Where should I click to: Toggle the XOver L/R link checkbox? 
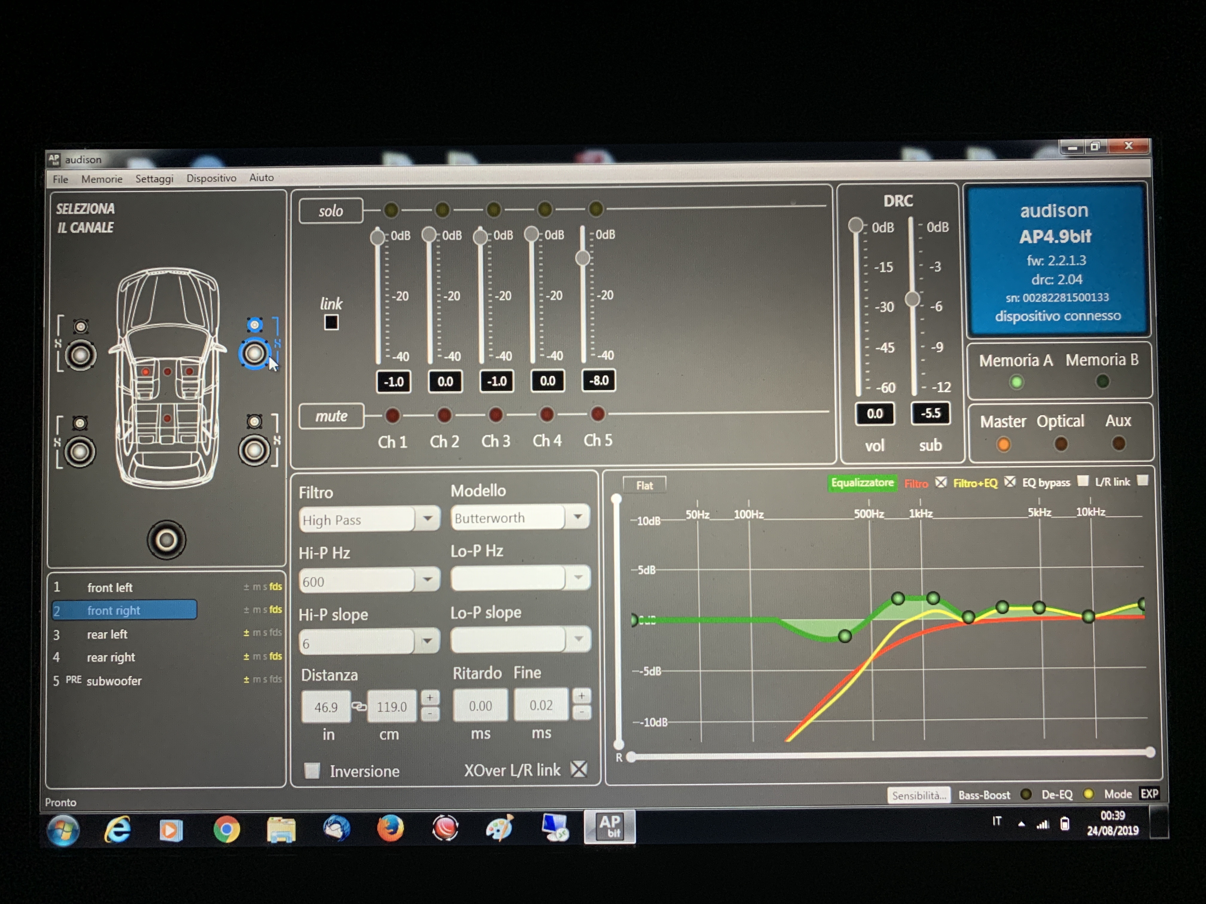[x=578, y=769]
